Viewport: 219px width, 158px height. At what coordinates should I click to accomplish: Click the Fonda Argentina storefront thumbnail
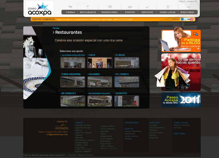73,82
